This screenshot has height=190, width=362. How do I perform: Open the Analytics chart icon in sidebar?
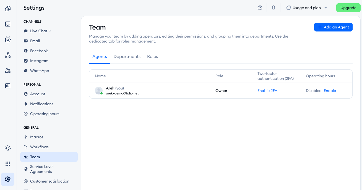click(8, 86)
